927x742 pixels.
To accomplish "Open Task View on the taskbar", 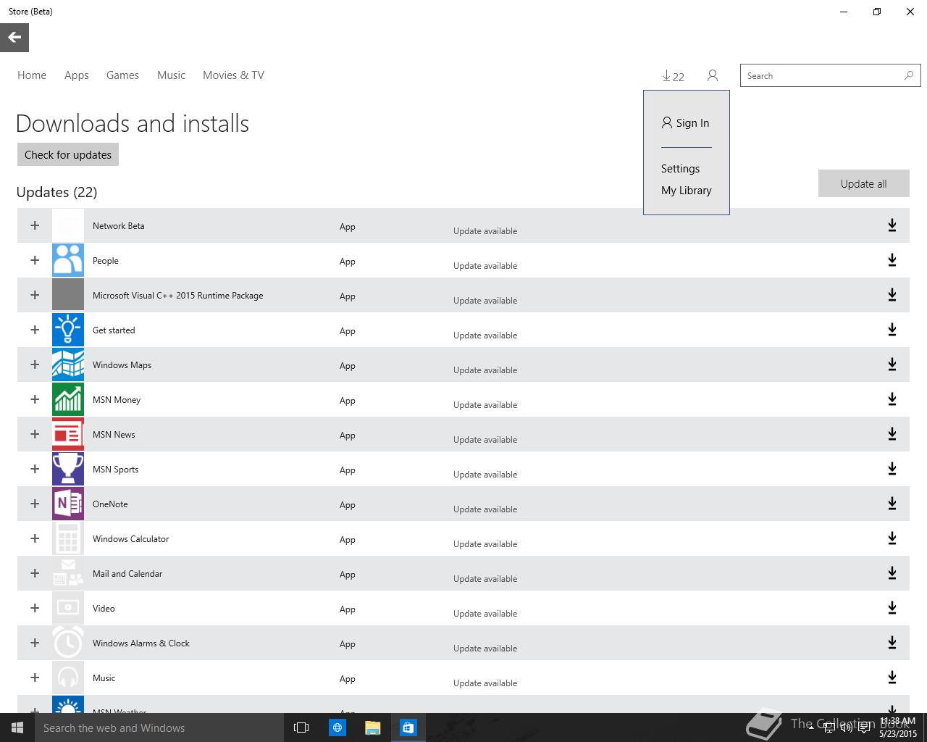I will pyautogui.click(x=301, y=728).
